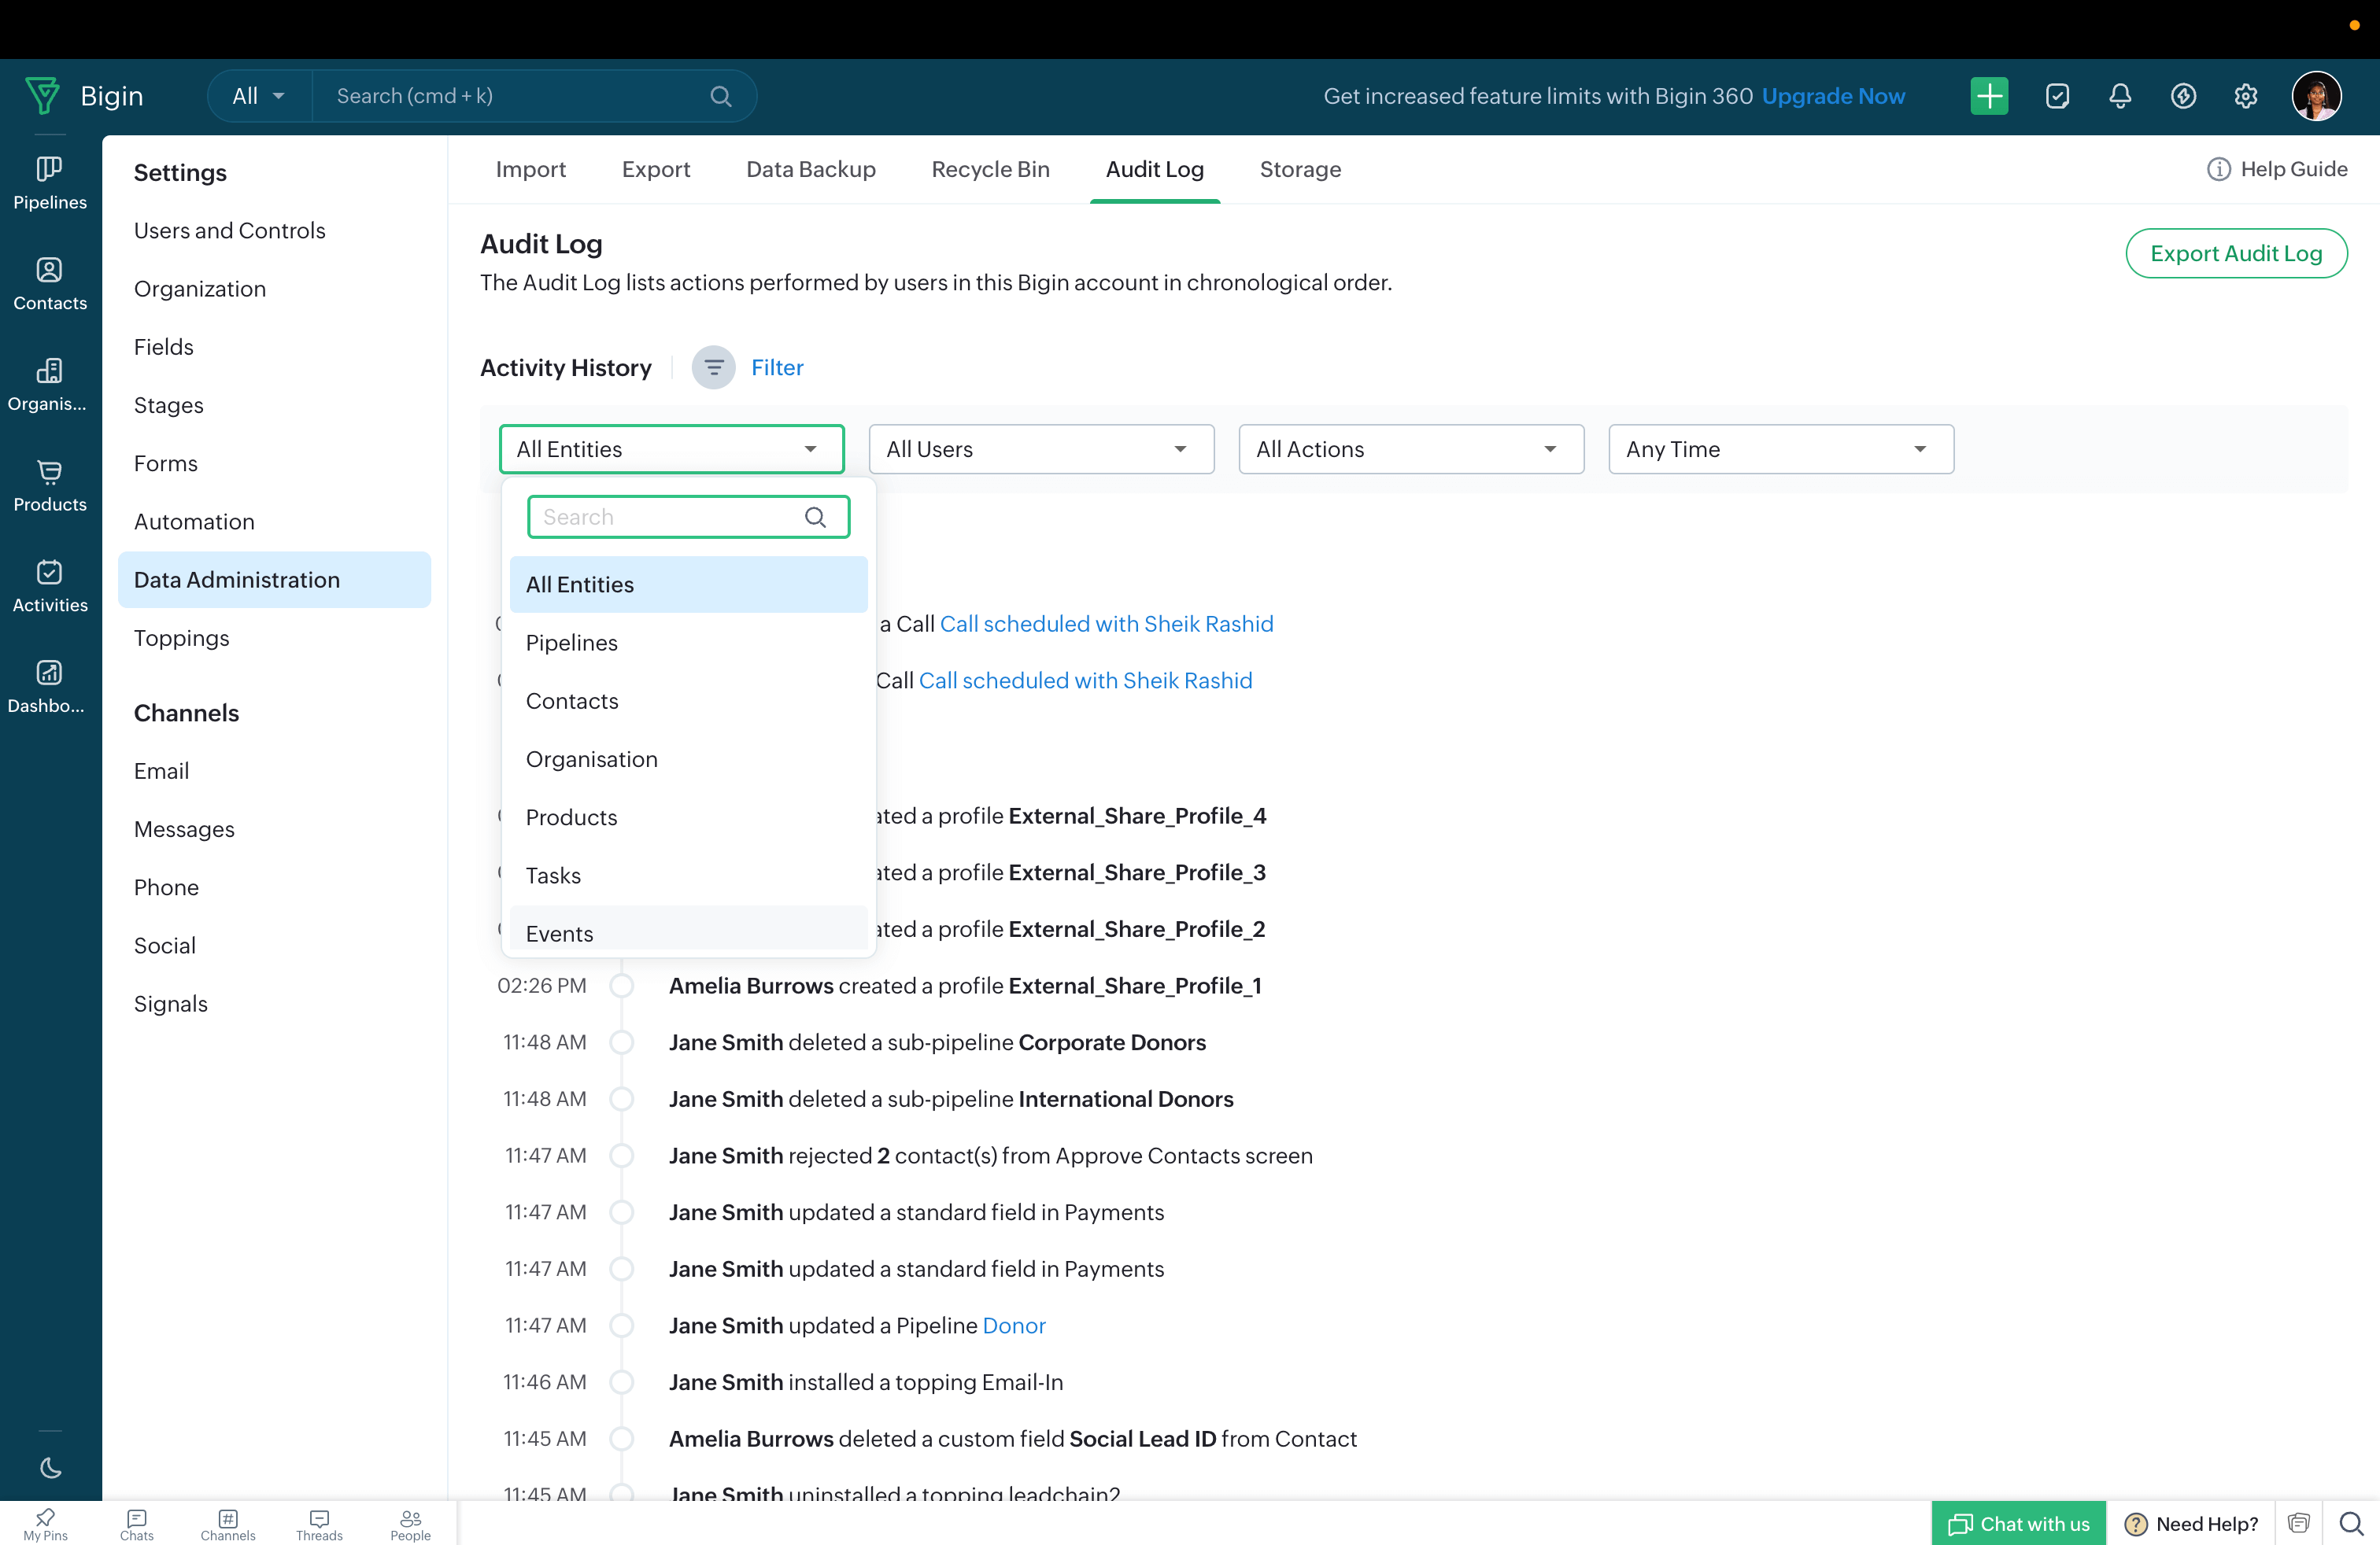This screenshot has height=1545, width=2380.
Task: Switch to the Data Backup tab
Action: click(x=810, y=169)
